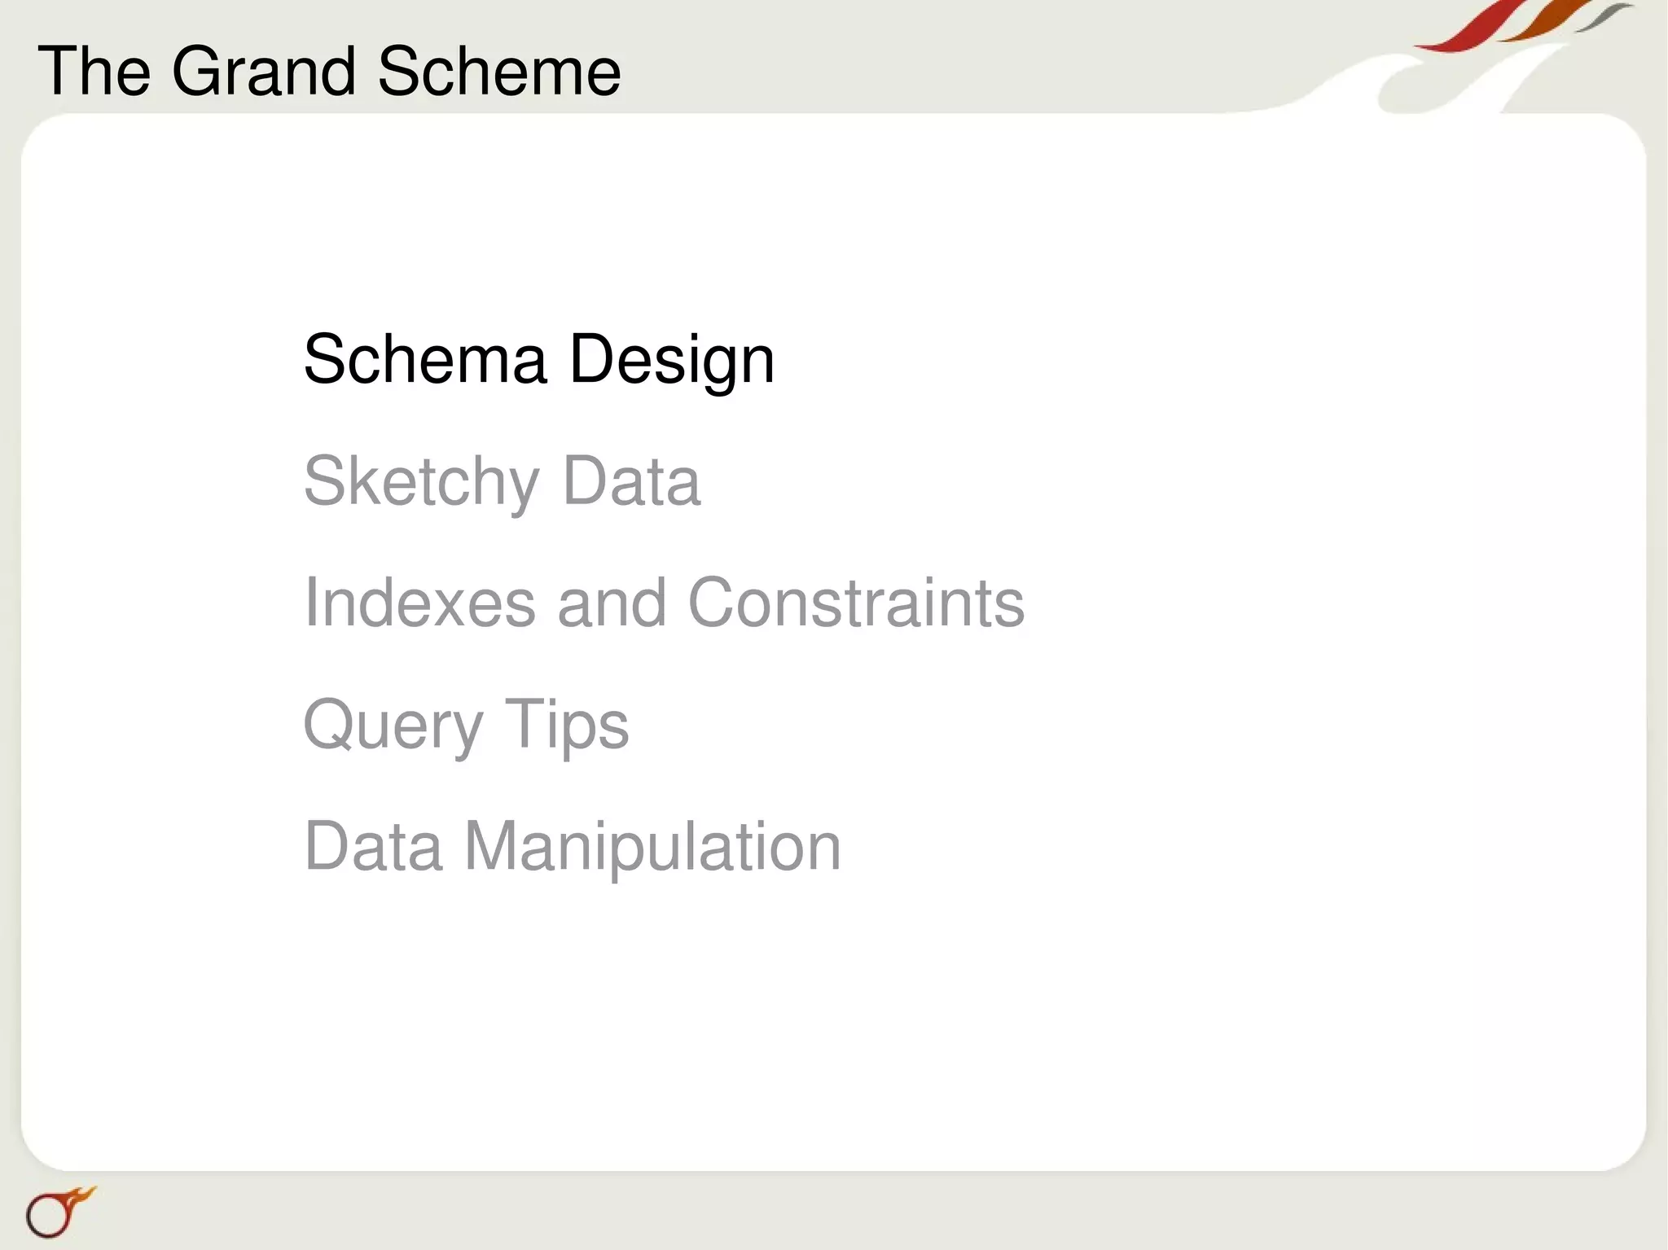Click the word "Manipulation"
Image resolution: width=1668 pixels, height=1250 pixels.
coord(652,847)
